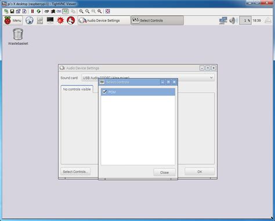275x221 pixels.
Task: Launch Mathematica red spiky icon
Action: 60,20
